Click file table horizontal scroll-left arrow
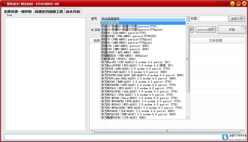This screenshot has height=142, width=248. pyautogui.click(x=92, y=131)
